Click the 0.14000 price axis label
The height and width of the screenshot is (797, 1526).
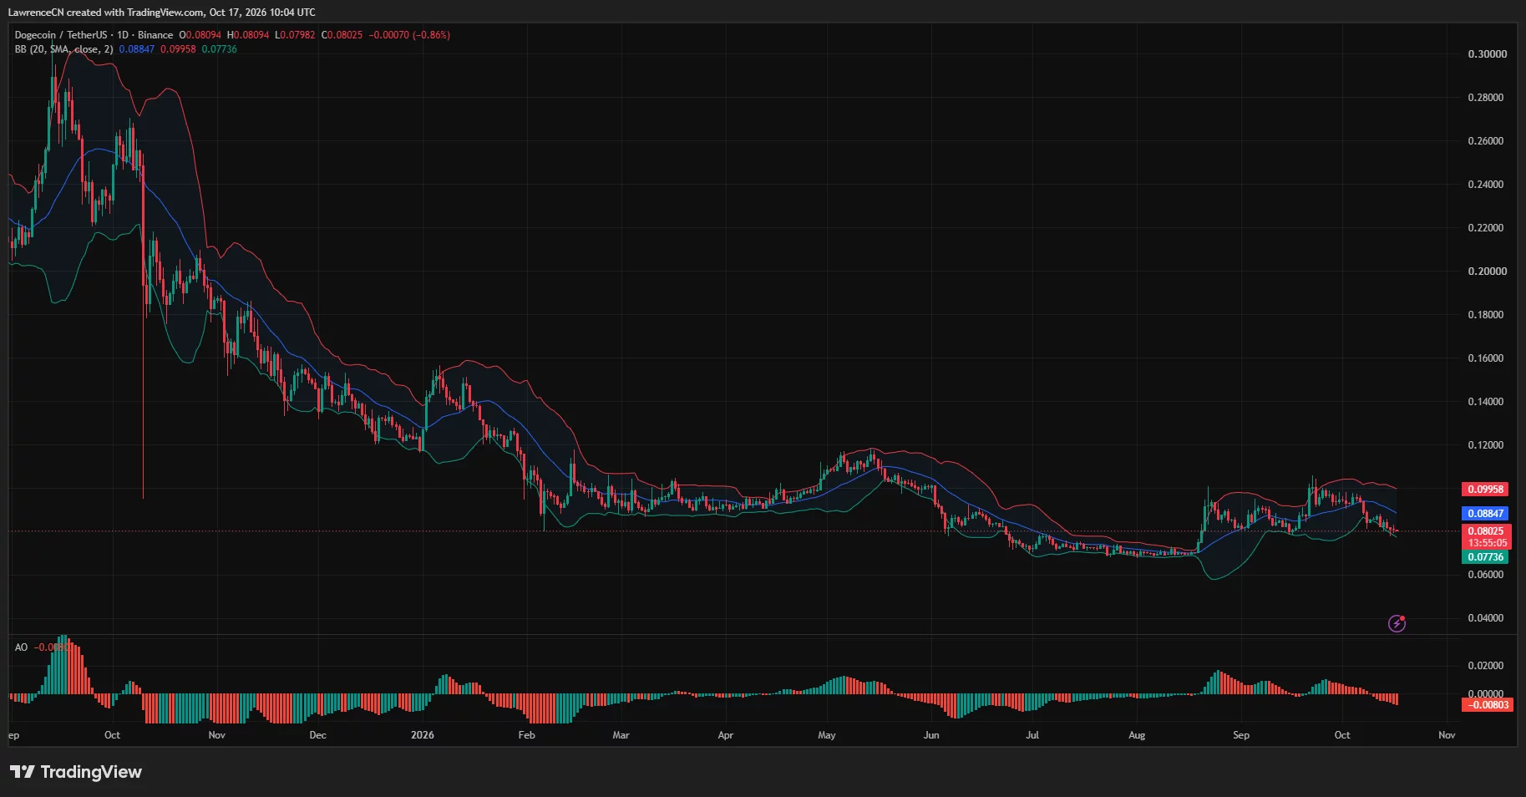coord(1487,402)
